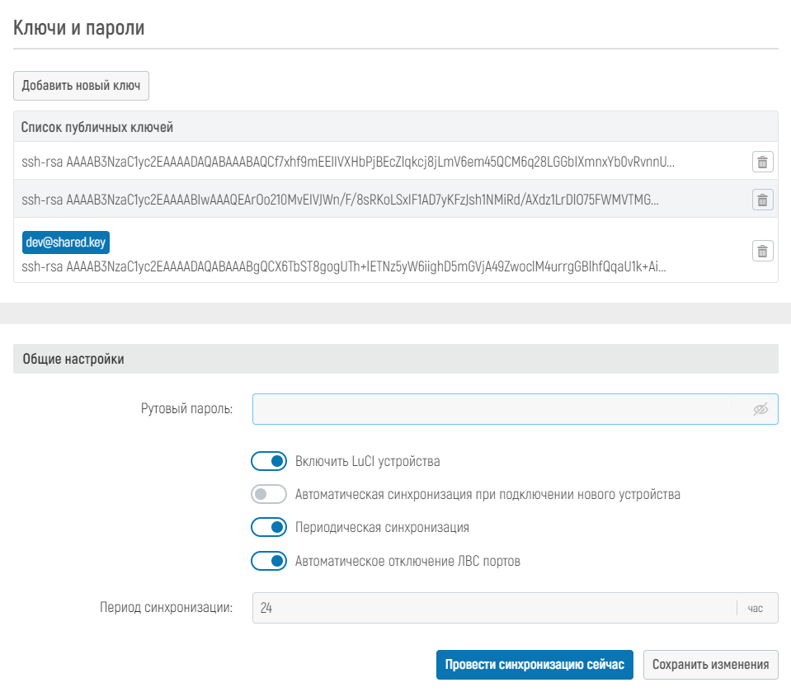791x692 pixels.
Task: Select the first public key text
Action: click(x=347, y=162)
